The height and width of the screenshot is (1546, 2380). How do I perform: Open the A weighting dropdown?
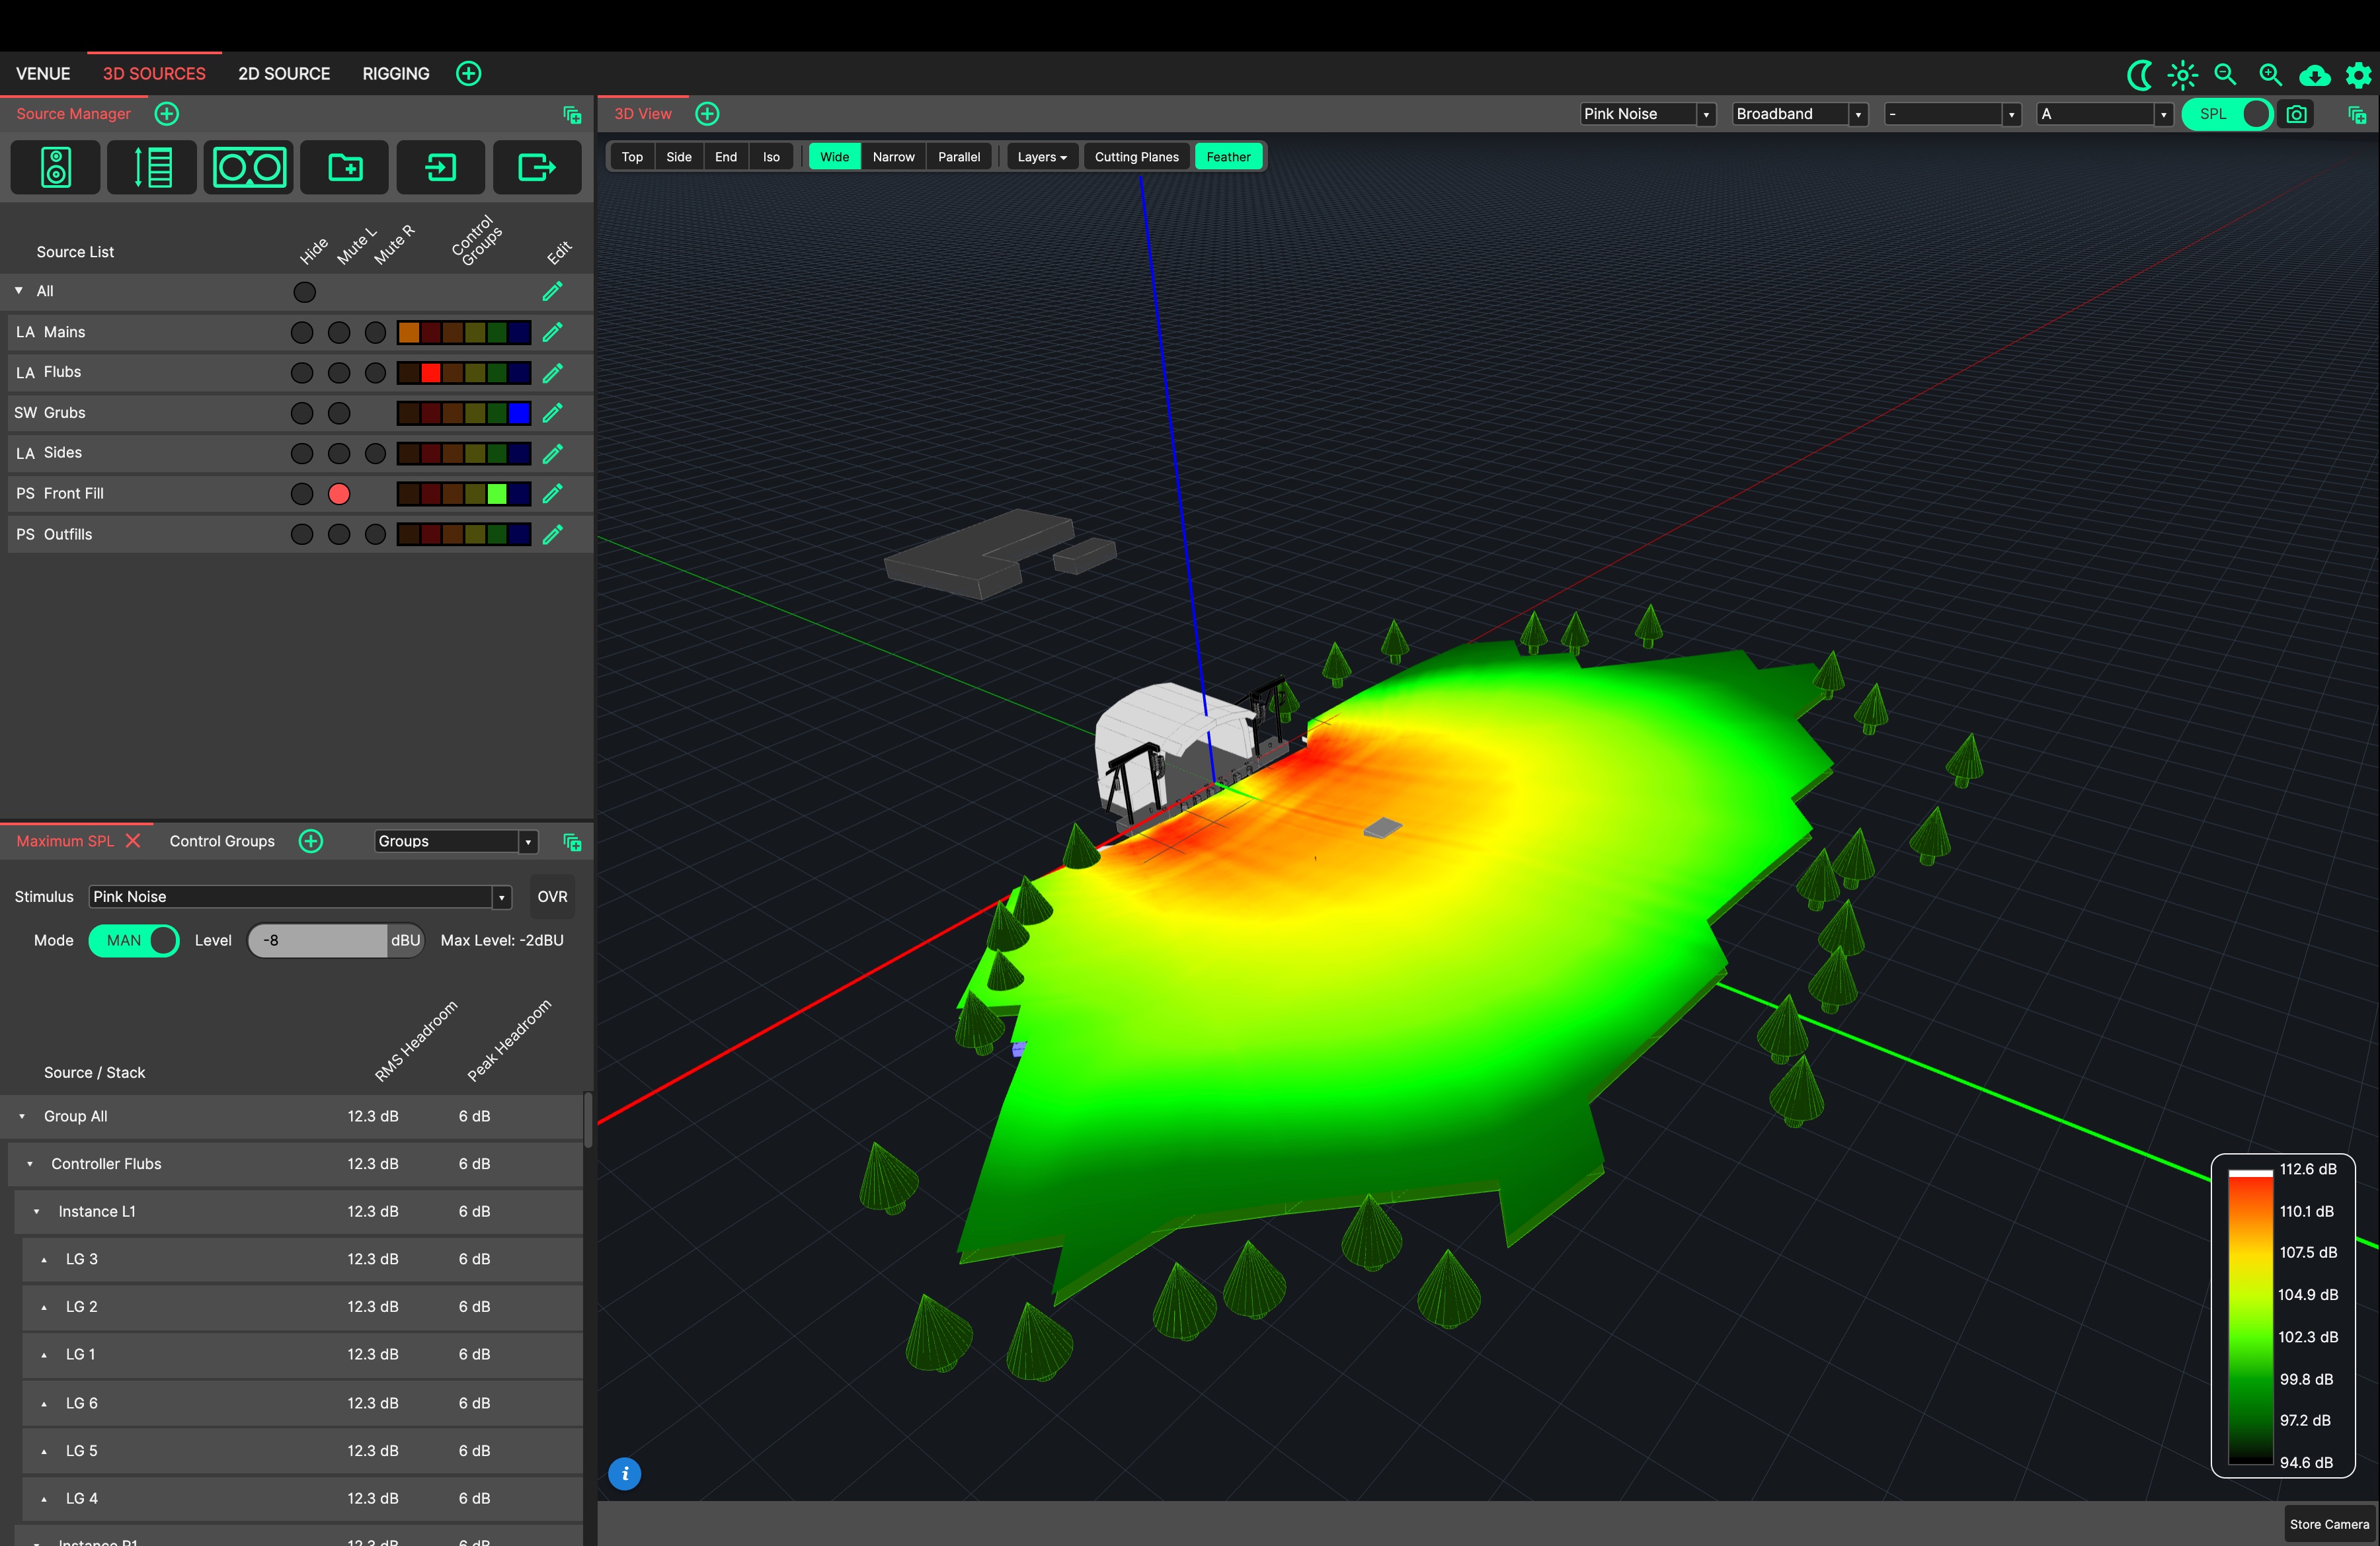(2104, 114)
